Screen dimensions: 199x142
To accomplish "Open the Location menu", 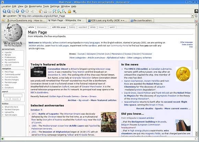I will tap(6, 6).
